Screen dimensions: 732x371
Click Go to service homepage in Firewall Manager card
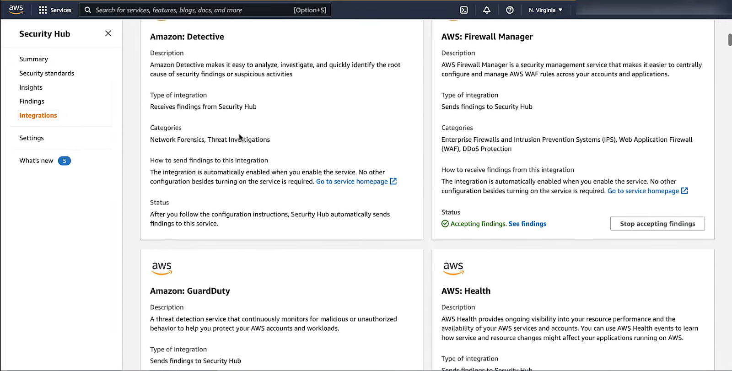click(x=643, y=191)
